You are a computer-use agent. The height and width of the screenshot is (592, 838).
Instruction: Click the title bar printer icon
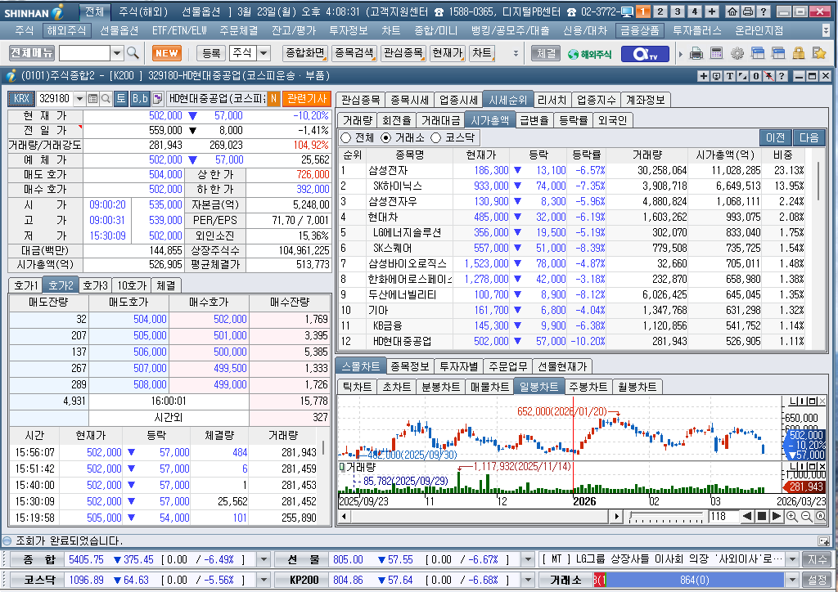pos(748,11)
